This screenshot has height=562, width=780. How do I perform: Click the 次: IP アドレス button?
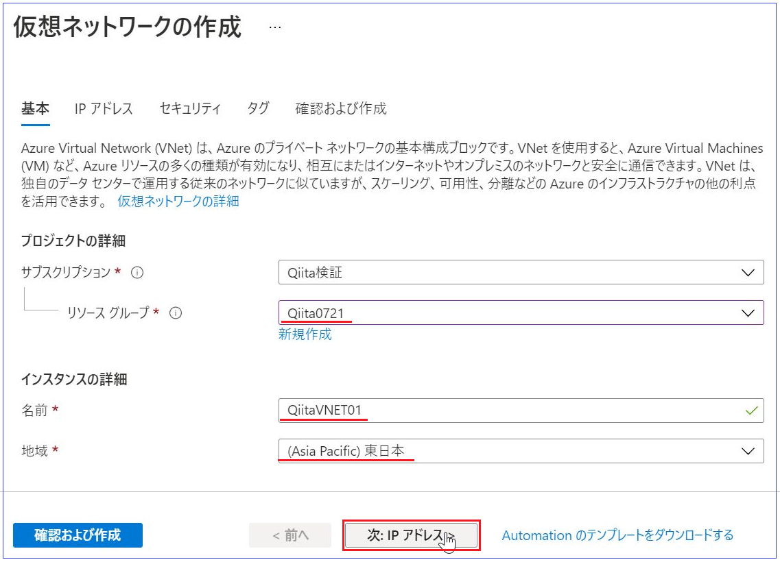pyautogui.click(x=410, y=535)
